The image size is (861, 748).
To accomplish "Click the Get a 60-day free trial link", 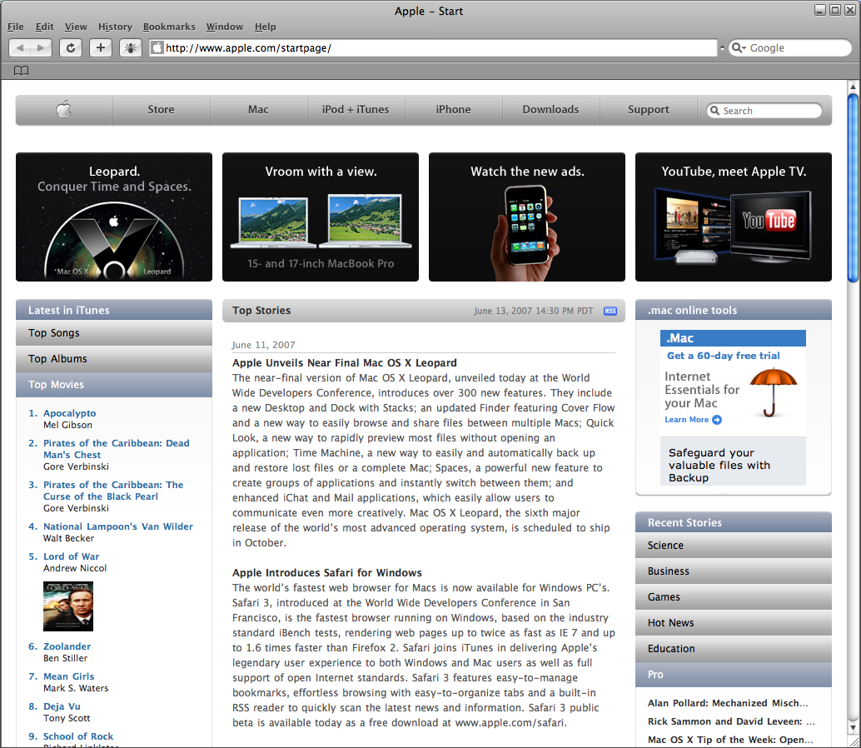I will (723, 356).
